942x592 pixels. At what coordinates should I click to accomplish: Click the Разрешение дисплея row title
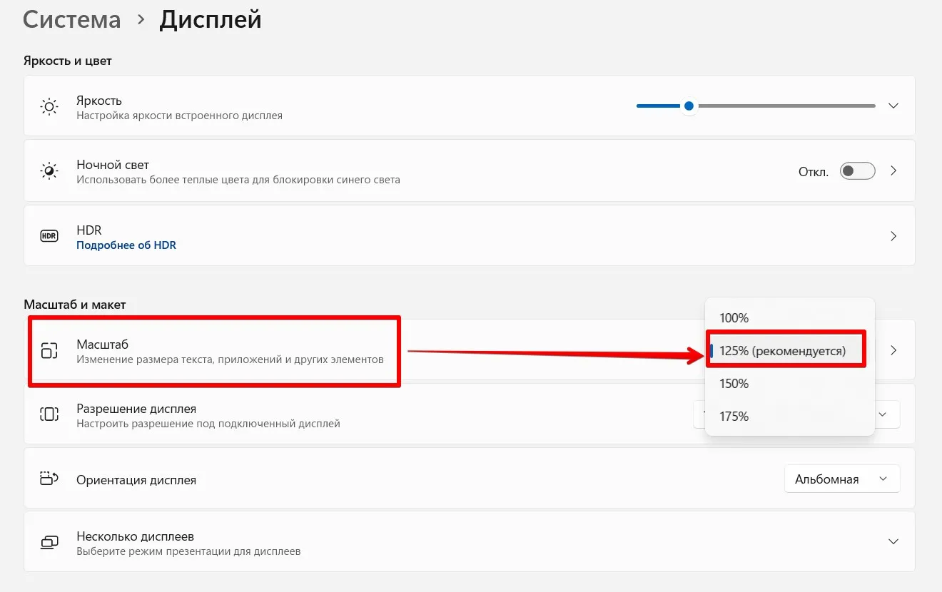pyautogui.click(x=136, y=409)
